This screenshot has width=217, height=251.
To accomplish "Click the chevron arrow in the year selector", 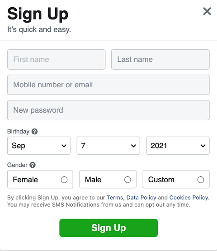I will tap(203, 146).
